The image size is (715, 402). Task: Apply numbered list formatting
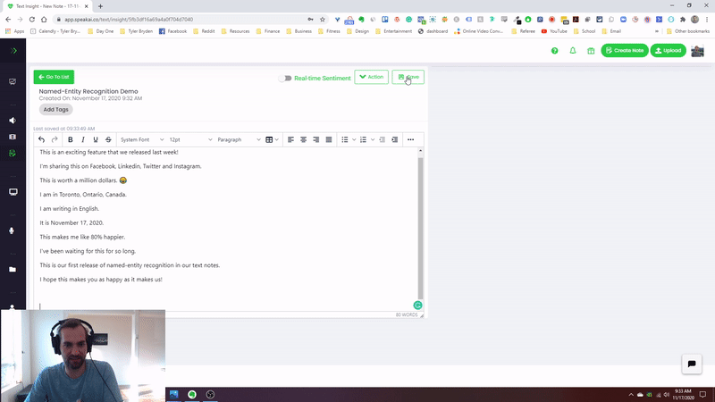point(363,139)
